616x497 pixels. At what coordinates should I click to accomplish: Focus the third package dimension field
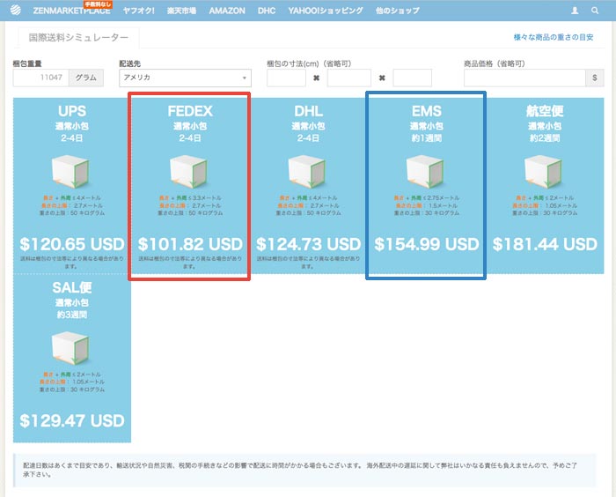[412, 78]
